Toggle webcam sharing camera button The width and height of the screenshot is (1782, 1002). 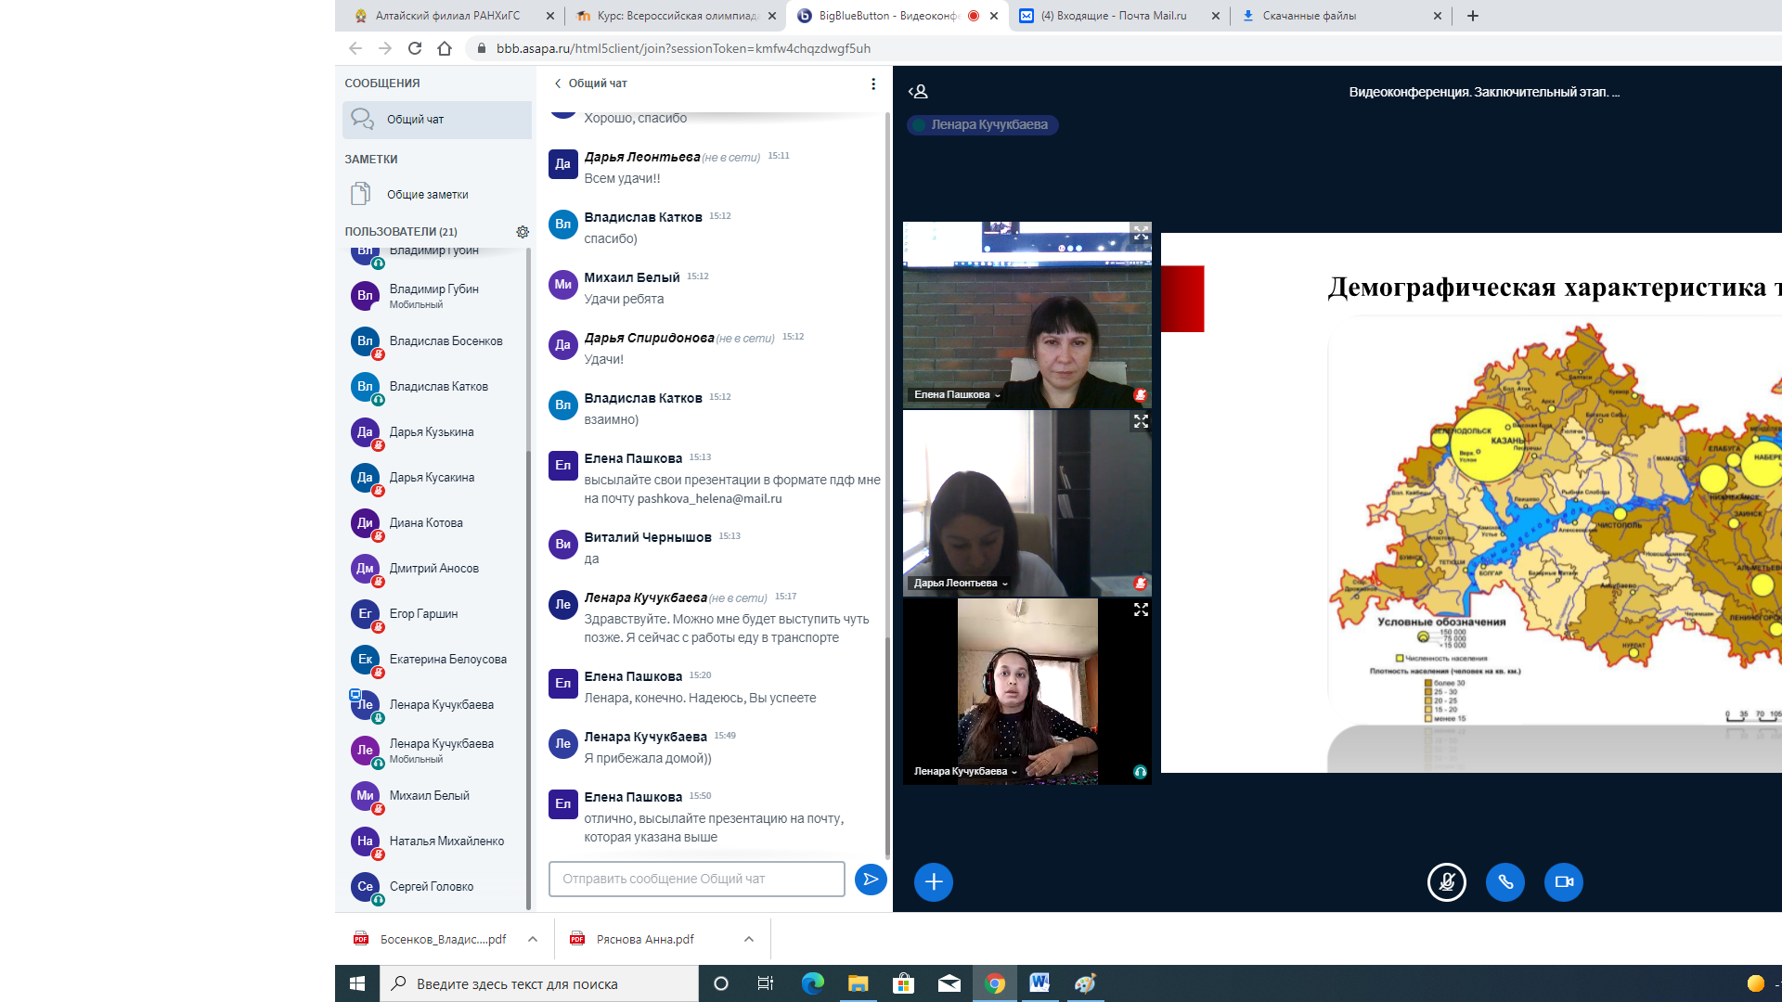1564,882
